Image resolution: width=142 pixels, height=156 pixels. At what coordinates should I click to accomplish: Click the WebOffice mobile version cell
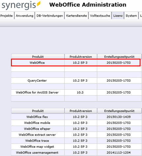(x=81, y=123)
